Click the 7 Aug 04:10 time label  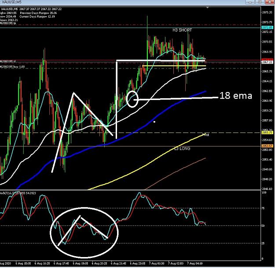point(195,264)
